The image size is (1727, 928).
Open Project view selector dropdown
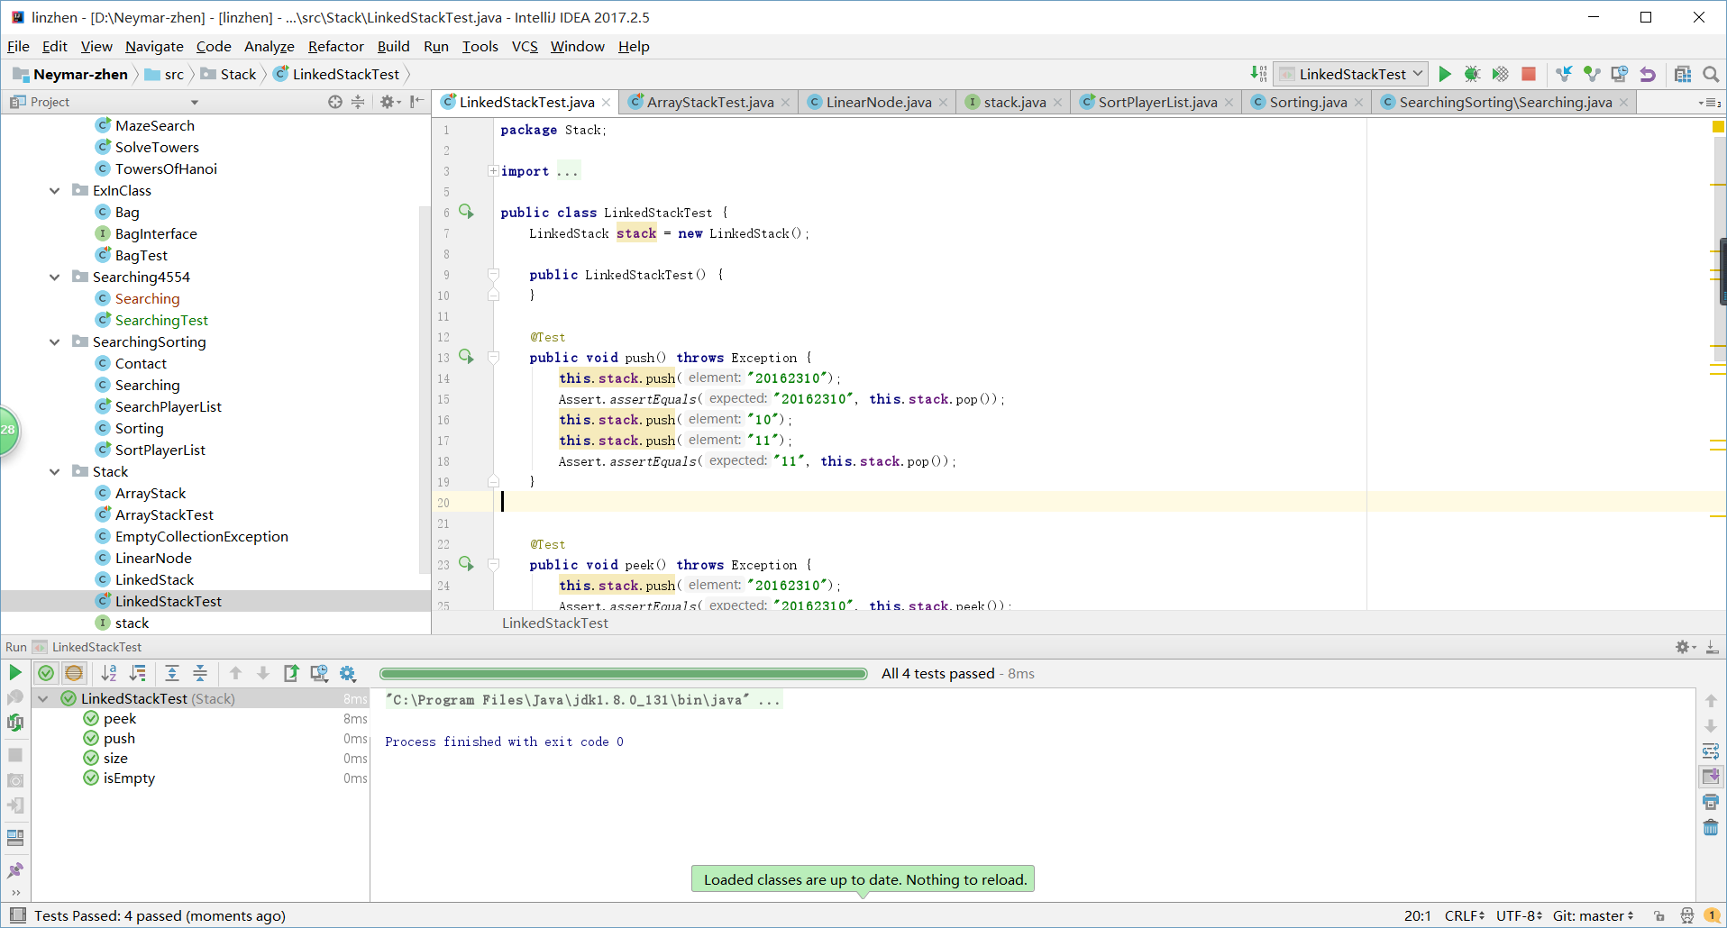click(x=194, y=103)
